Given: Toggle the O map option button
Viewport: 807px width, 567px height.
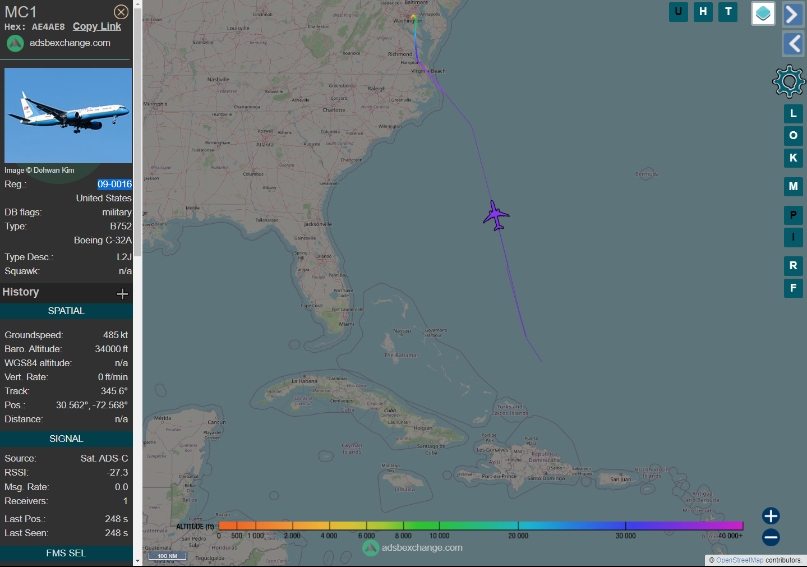Looking at the screenshot, I should click(x=793, y=136).
